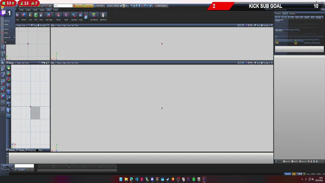Activate the Mark selection tool
Viewport: 325px width, 183px height.
click(x=36, y=17)
